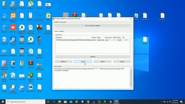Viewport: 185px width, 104px height.
Task: Open the Action Center notifications
Action: pyautogui.click(x=182, y=102)
